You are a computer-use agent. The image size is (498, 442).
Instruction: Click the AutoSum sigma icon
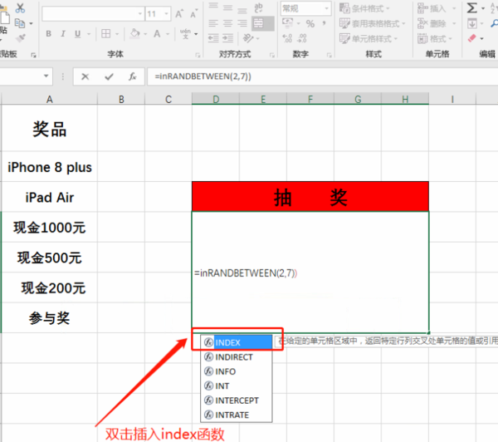472,8
